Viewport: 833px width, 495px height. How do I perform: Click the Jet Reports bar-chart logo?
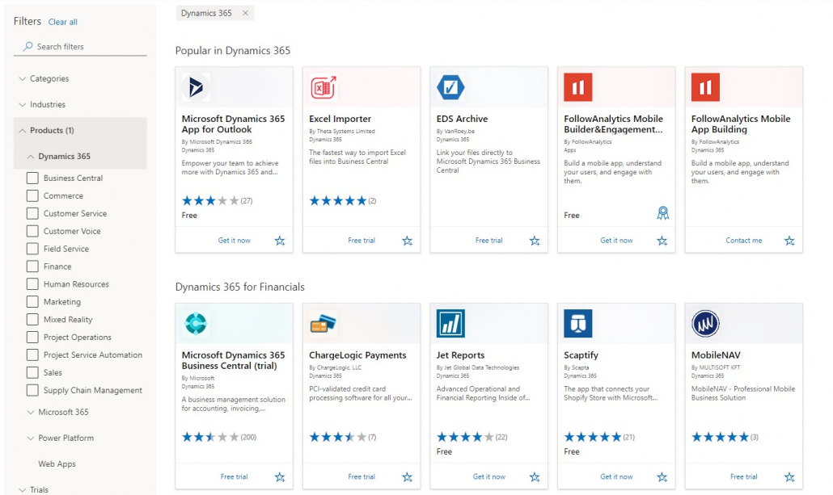pyautogui.click(x=450, y=324)
